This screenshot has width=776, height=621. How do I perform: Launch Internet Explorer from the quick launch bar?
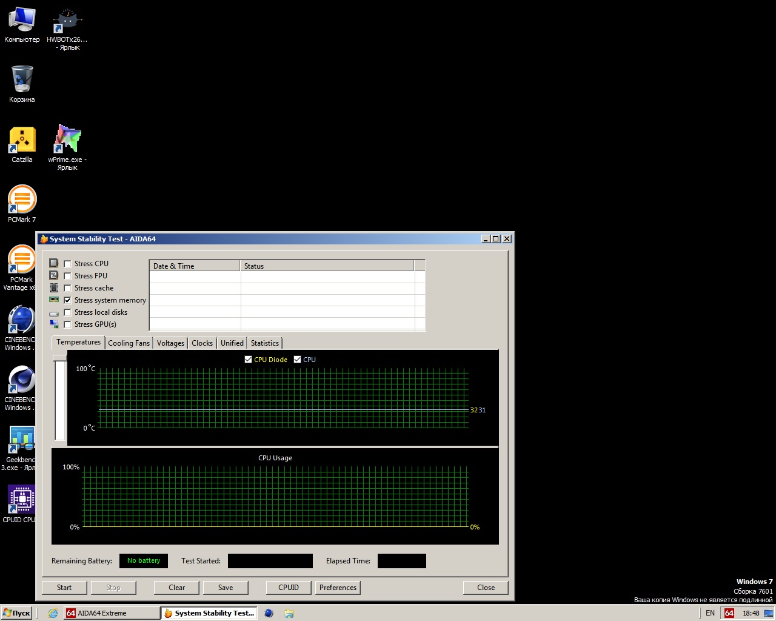[x=53, y=613]
